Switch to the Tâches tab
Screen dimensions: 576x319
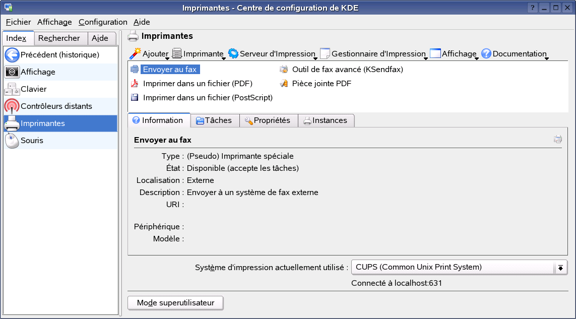(x=215, y=120)
